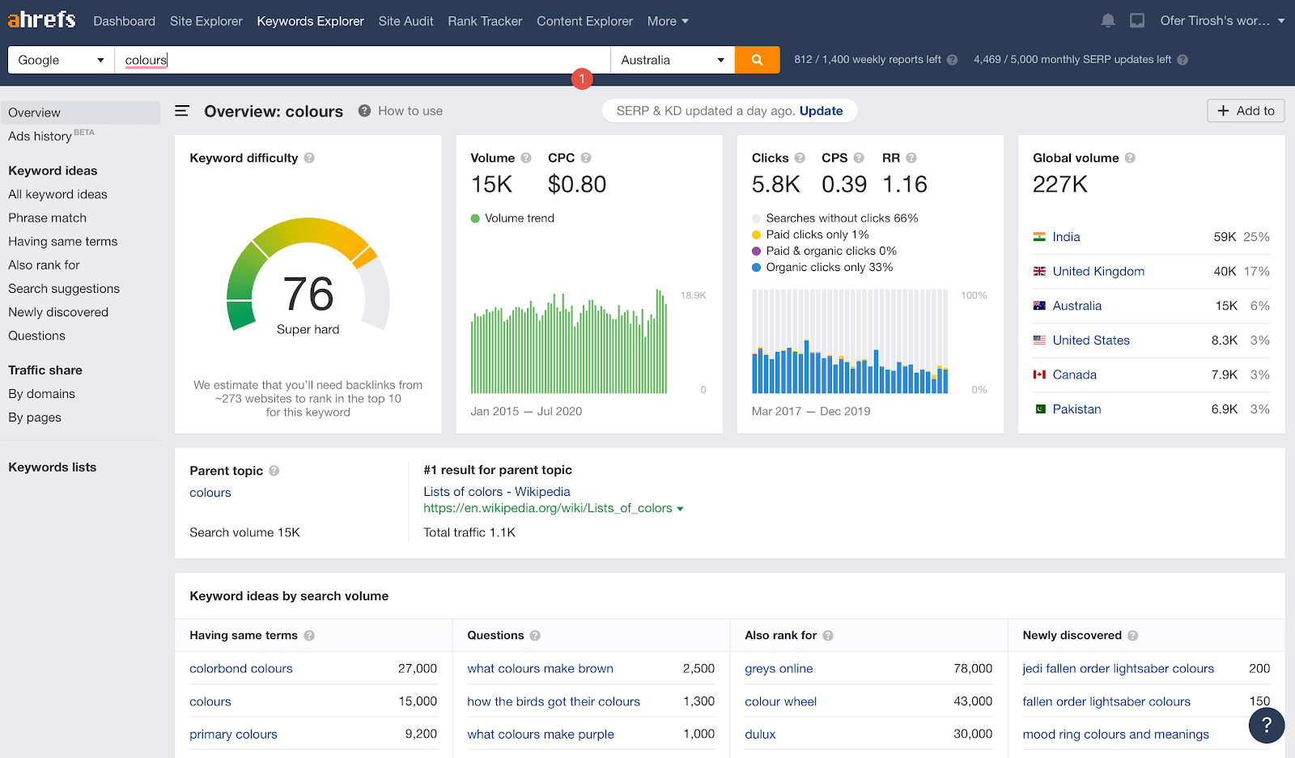This screenshot has height=758, width=1295.
Task: Open the United Kingdom volume link
Action: pos(1098,272)
